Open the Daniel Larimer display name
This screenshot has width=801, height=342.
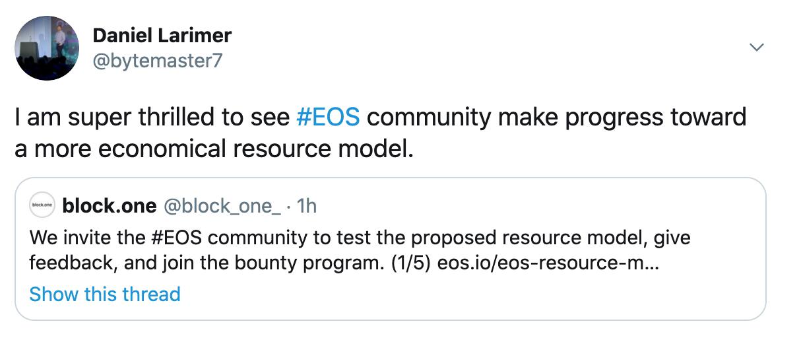162,35
